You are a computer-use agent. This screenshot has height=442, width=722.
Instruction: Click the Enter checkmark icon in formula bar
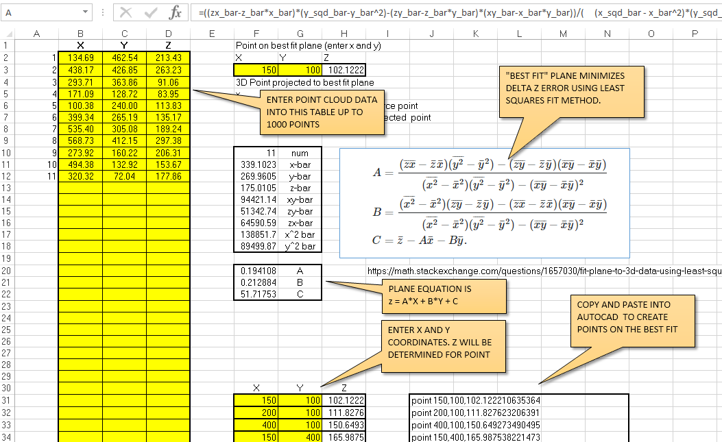point(151,12)
